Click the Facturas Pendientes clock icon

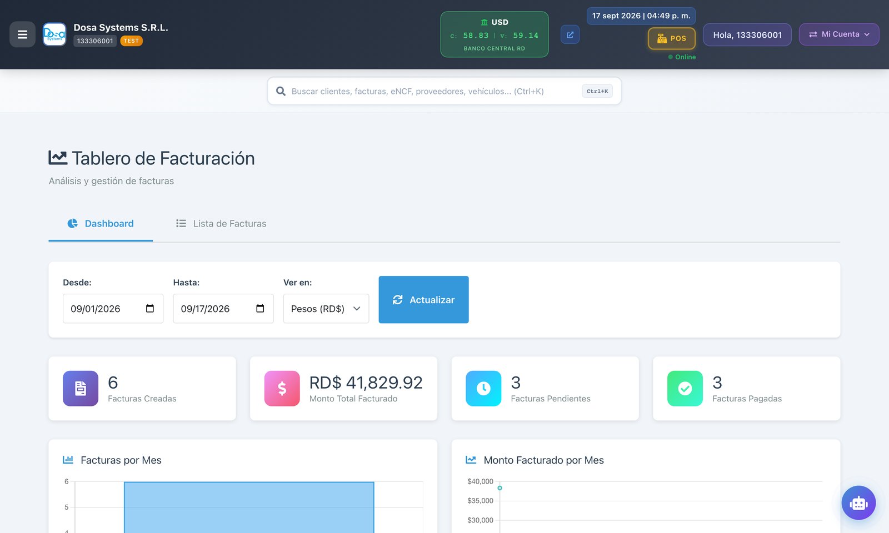point(483,389)
